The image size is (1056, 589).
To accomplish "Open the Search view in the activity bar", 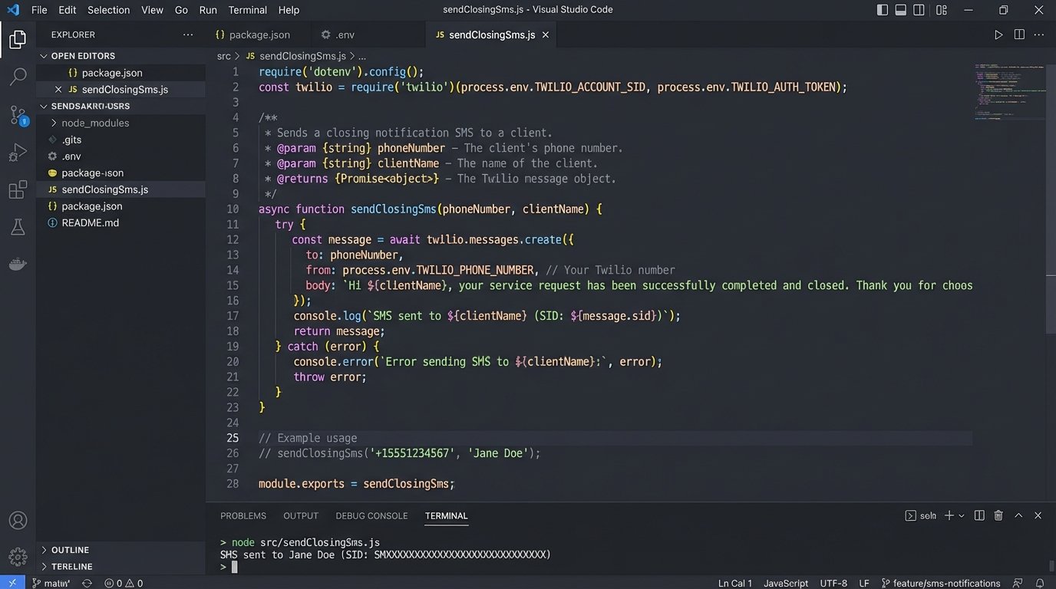I will [x=17, y=76].
